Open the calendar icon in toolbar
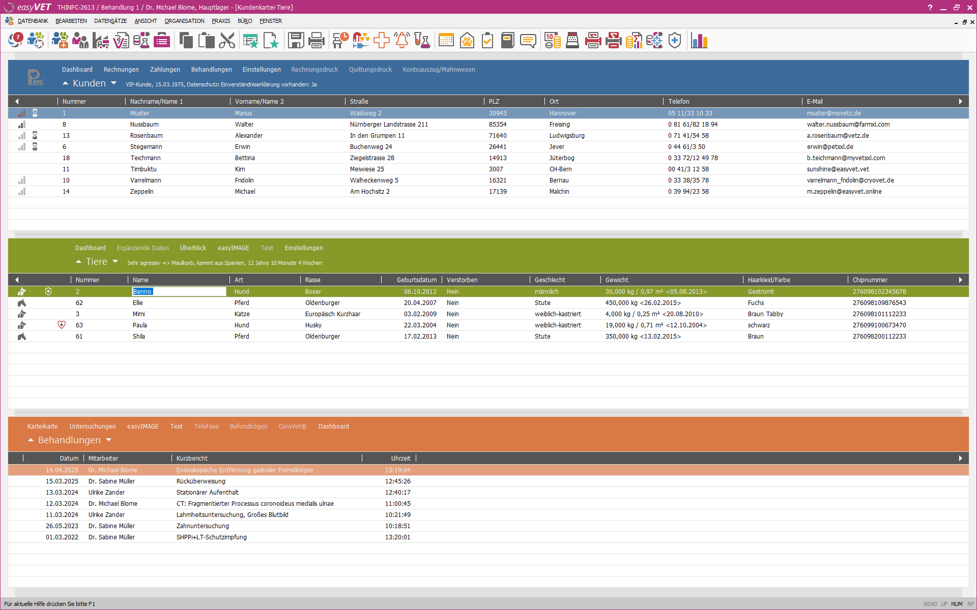977x610 pixels. (446, 41)
